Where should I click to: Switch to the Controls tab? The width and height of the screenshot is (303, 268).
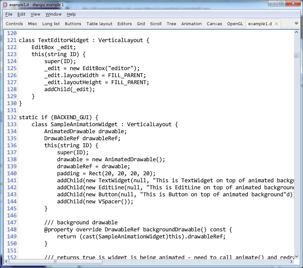pyautogui.click(x=14, y=24)
